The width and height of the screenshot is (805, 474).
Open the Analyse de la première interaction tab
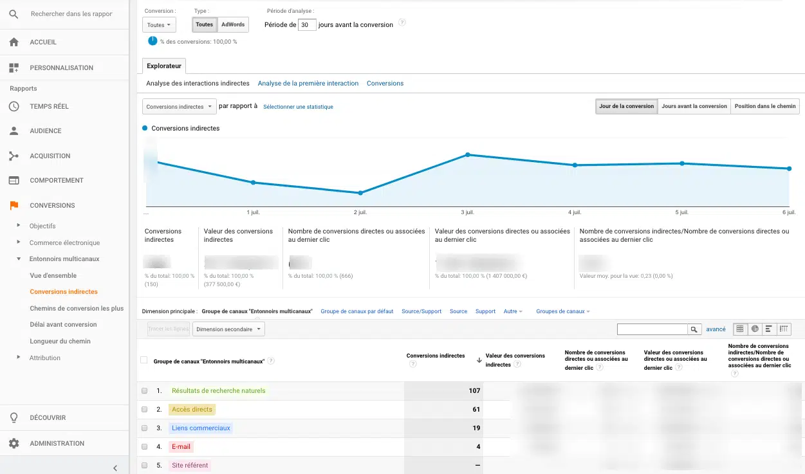click(308, 84)
